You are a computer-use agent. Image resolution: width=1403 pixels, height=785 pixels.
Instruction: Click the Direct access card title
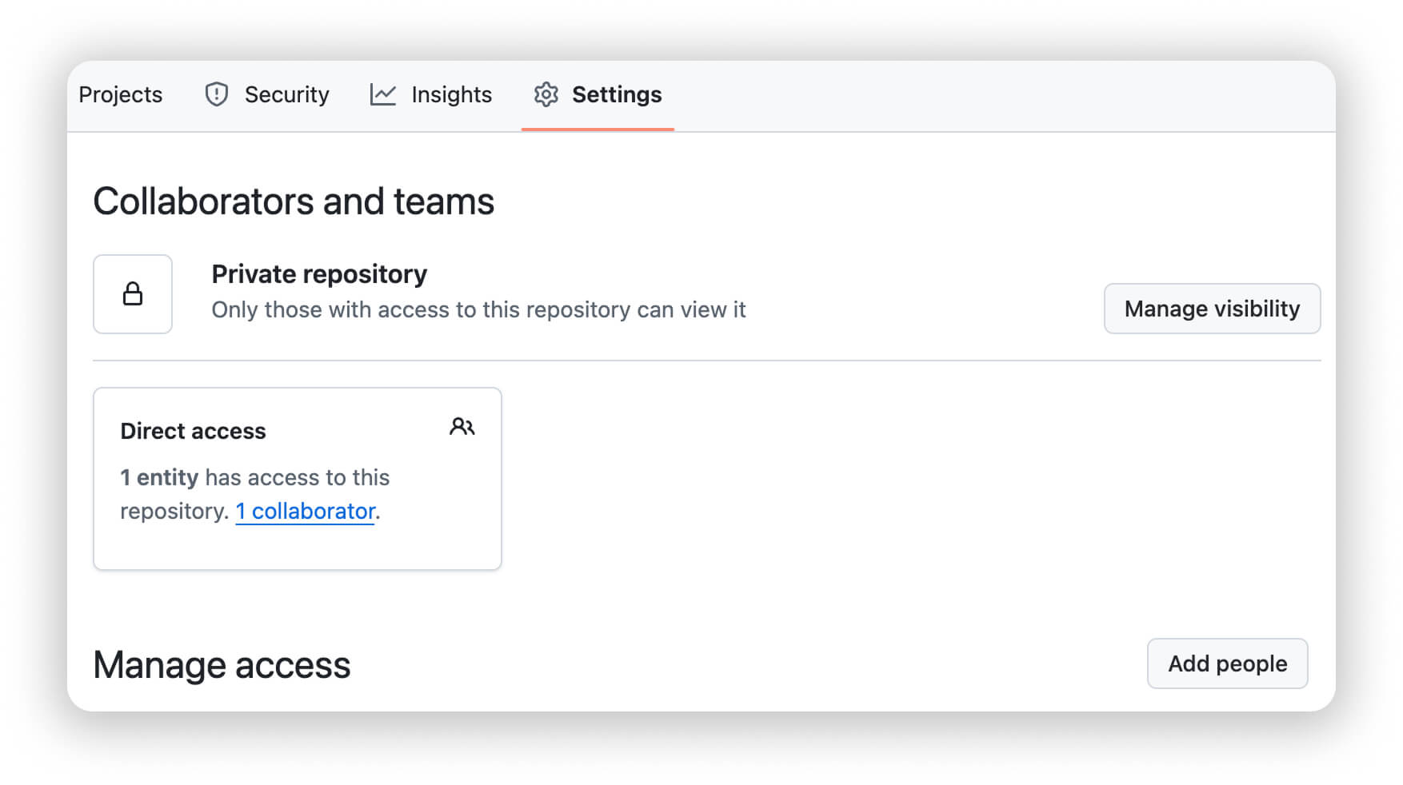(x=193, y=431)
